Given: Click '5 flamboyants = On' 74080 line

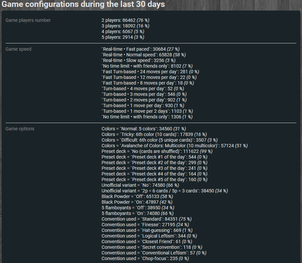Looking at the screenshot, I should 138,213.
